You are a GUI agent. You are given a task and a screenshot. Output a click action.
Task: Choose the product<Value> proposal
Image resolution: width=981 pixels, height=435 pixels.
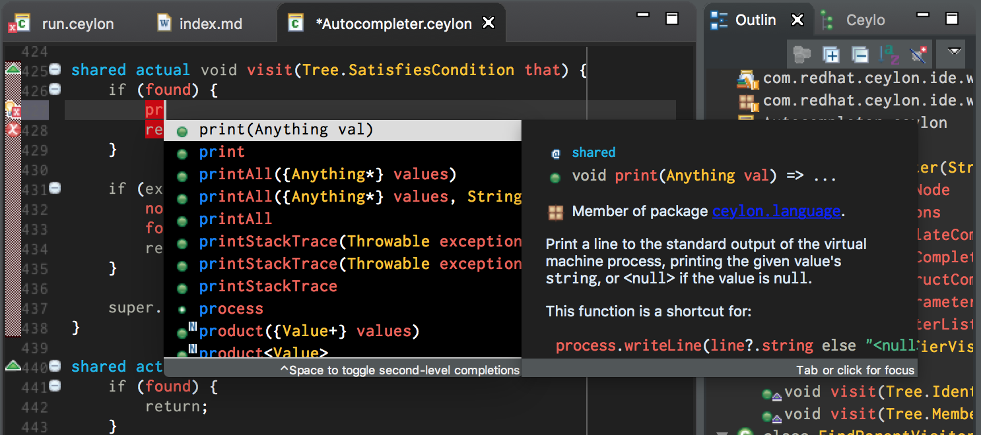pyautogui.click(x=343, y=351)
